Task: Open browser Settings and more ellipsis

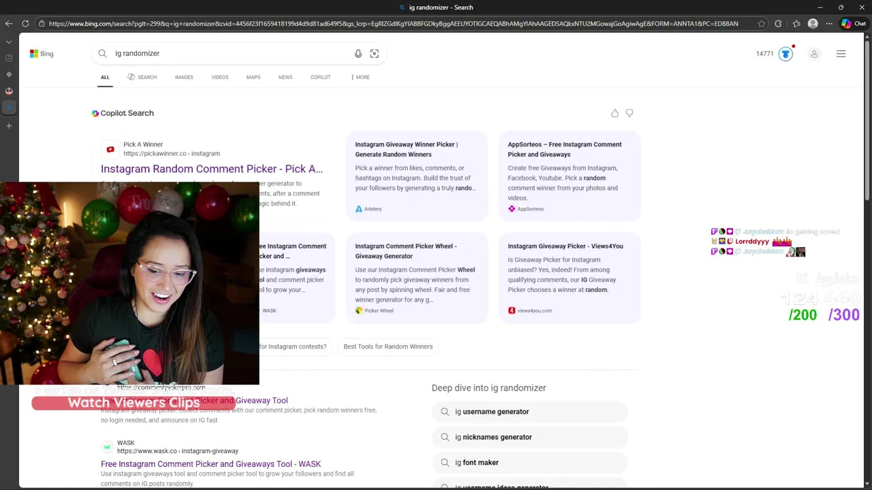Action: [829, 24]
